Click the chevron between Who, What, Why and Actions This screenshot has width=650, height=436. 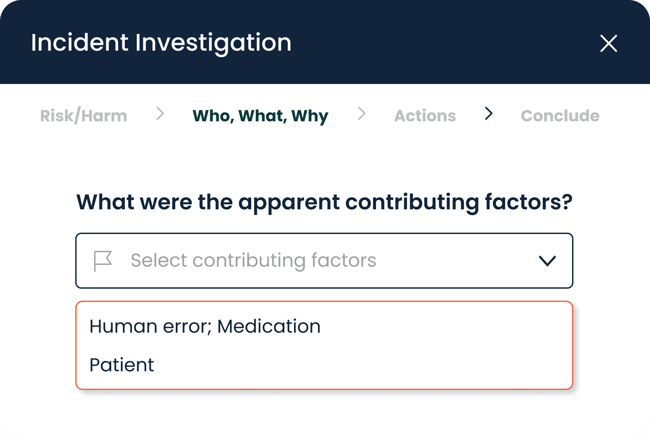click(362, 114)
